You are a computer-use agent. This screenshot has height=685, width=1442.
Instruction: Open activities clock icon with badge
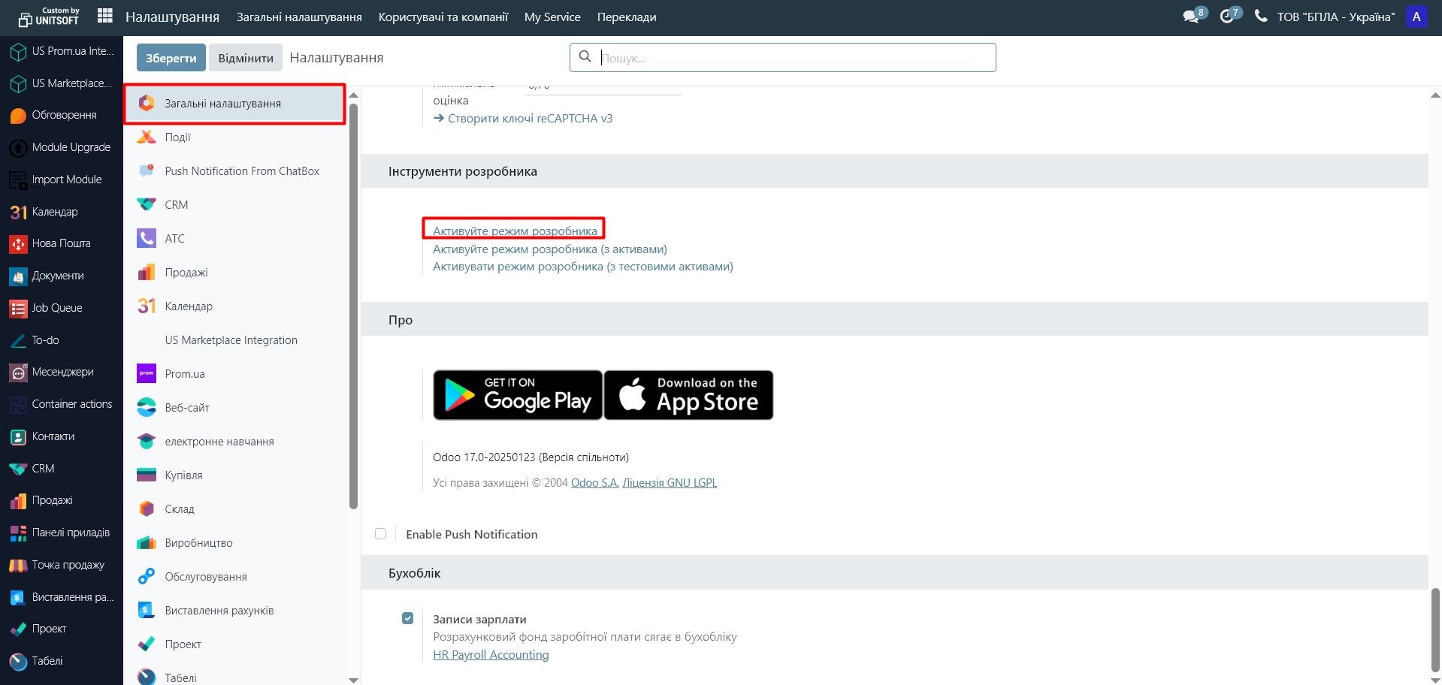click(x=1227, y=17)
